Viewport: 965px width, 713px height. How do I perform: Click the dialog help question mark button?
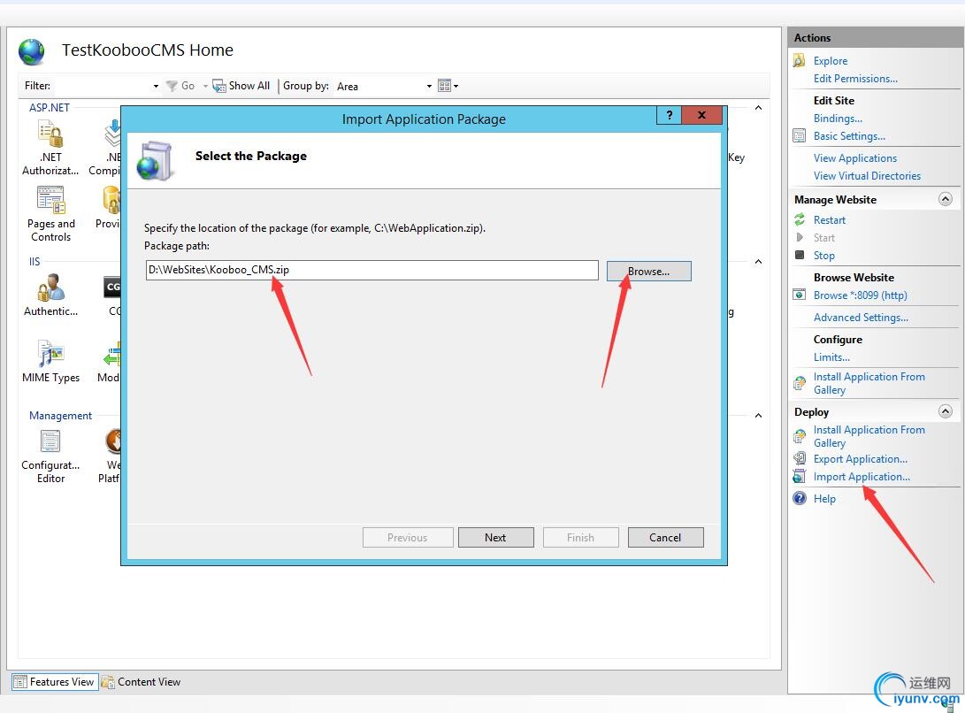pyautogui.click(x=669, y=115)
